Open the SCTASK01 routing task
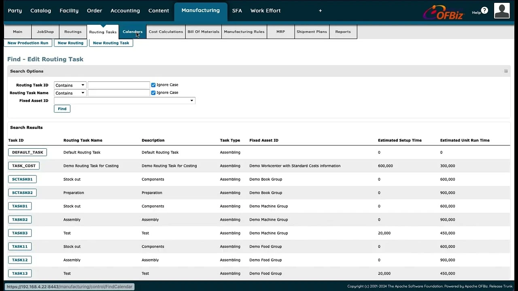 click(x=22, y=179)
